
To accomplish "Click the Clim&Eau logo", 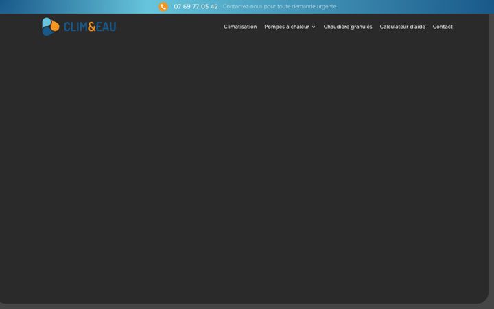I will (79, 27).
